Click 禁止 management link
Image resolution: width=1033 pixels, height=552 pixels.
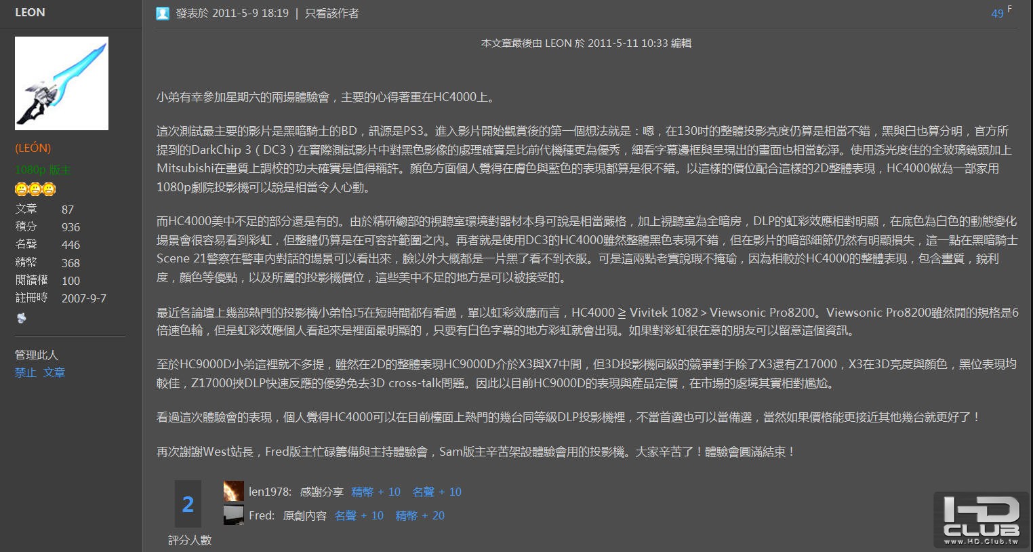pos(26,372)
